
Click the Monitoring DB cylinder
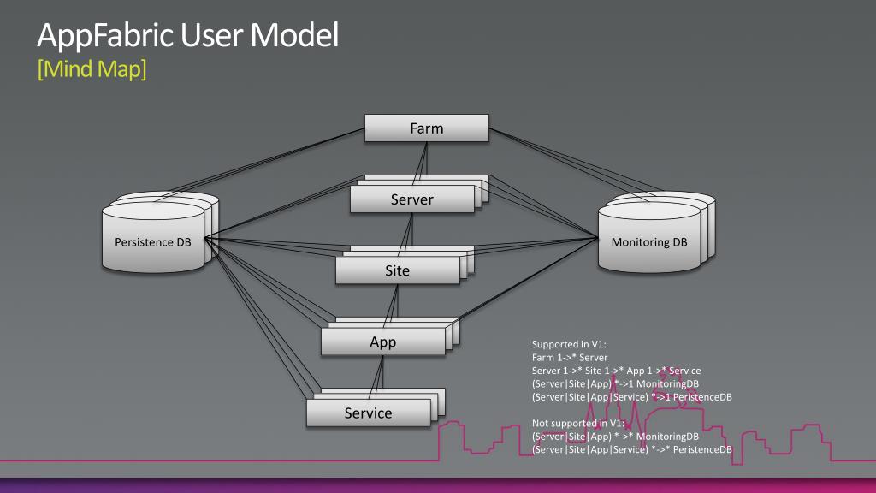(x=649, y=238)
